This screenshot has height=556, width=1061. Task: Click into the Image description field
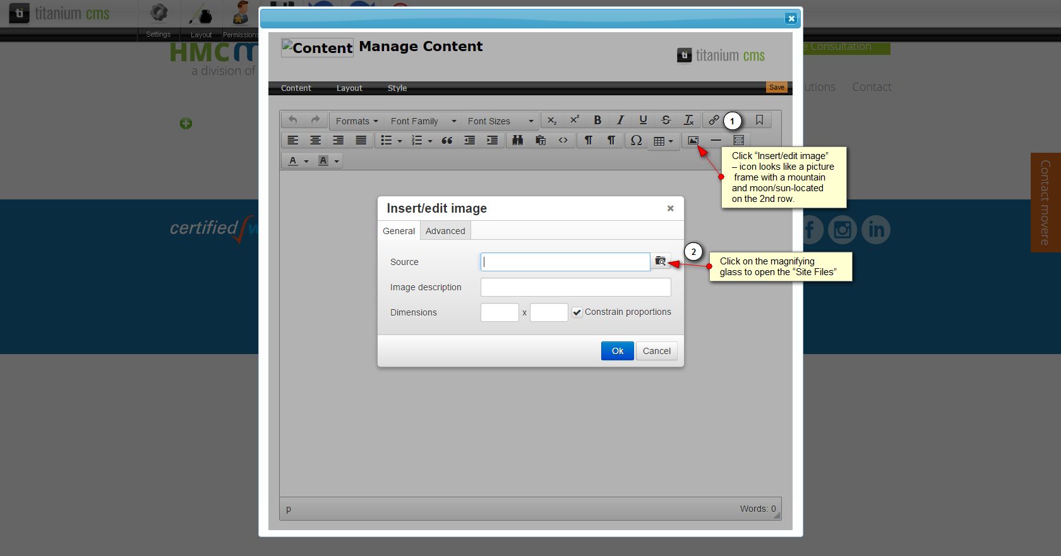tap(575, 287)
